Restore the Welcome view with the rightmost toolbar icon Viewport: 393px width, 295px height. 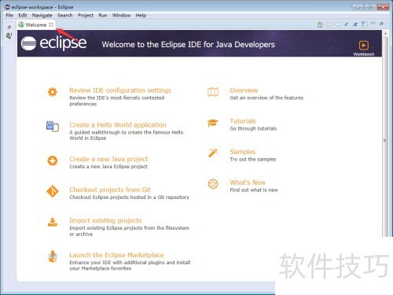(x=382, y=24)
